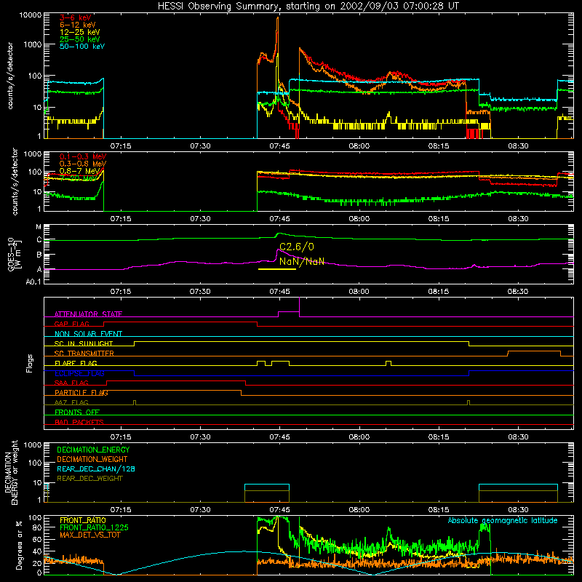The image size is (582, 582).
Task: Select the NON_SOLAR_EVENT flag label
Action: coord(88,334)
